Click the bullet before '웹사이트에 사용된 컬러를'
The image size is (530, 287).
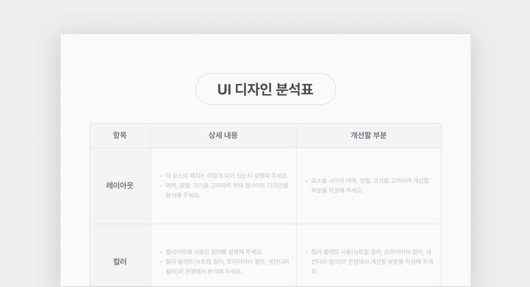[161, 253]
